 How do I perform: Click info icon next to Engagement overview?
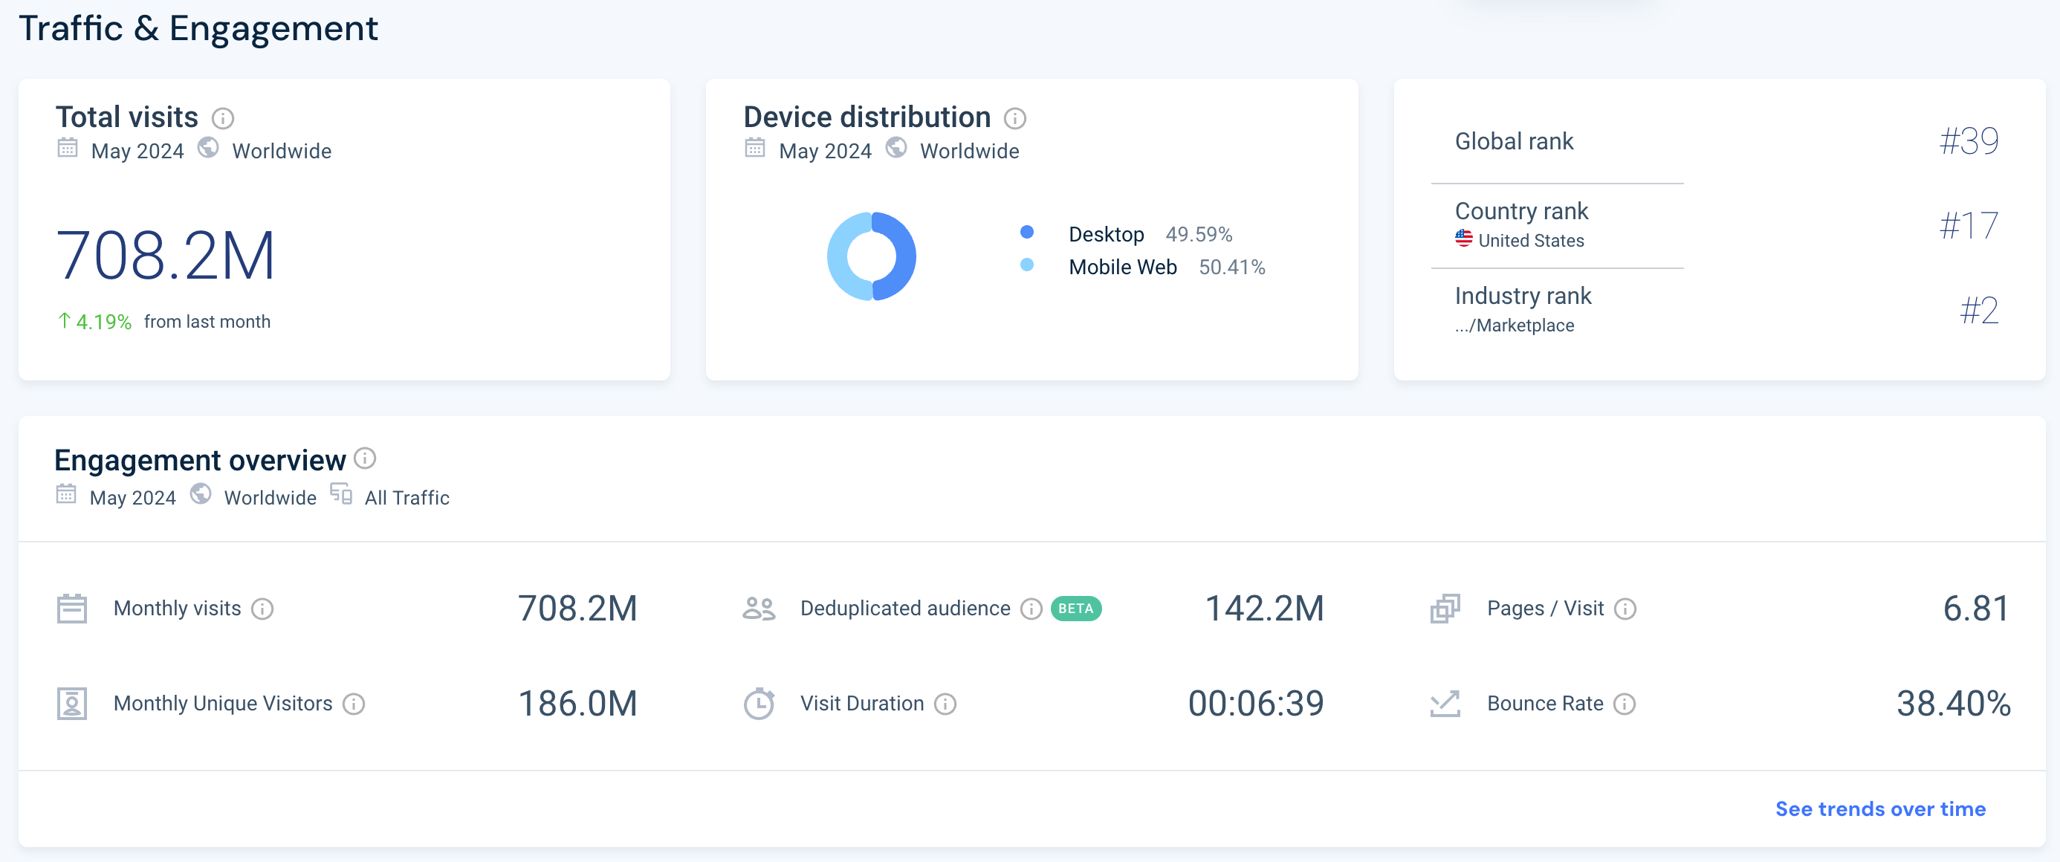point(365,458)
